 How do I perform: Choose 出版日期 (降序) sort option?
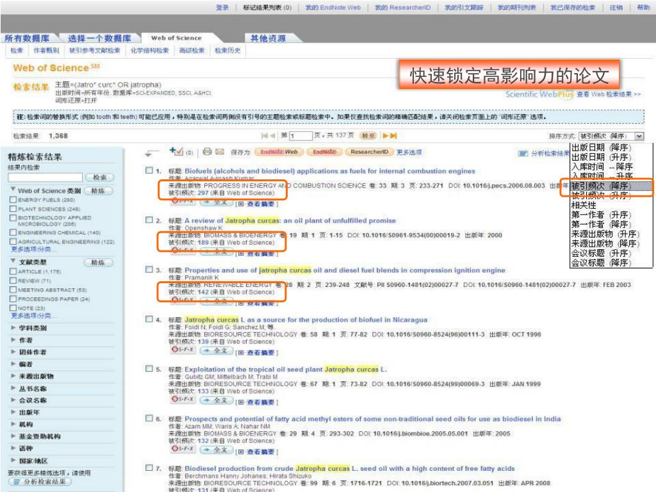coord(601,147)
